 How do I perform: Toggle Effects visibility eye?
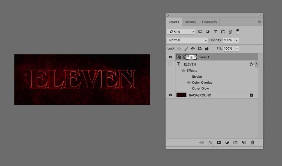183,71
